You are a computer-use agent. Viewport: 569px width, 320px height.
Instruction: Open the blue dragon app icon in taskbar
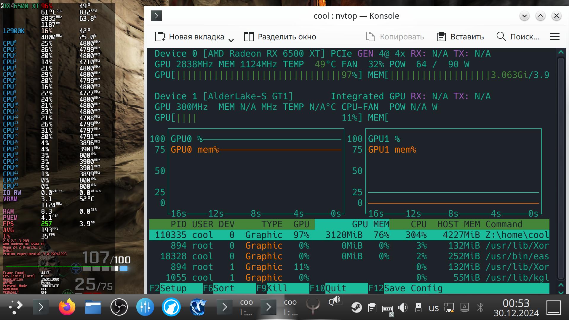point(198,307)
